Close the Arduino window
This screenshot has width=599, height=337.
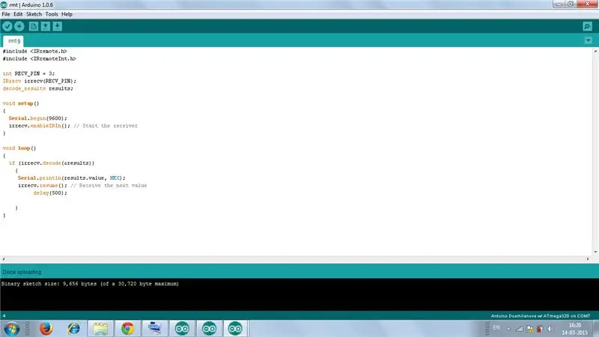point(587,4)
